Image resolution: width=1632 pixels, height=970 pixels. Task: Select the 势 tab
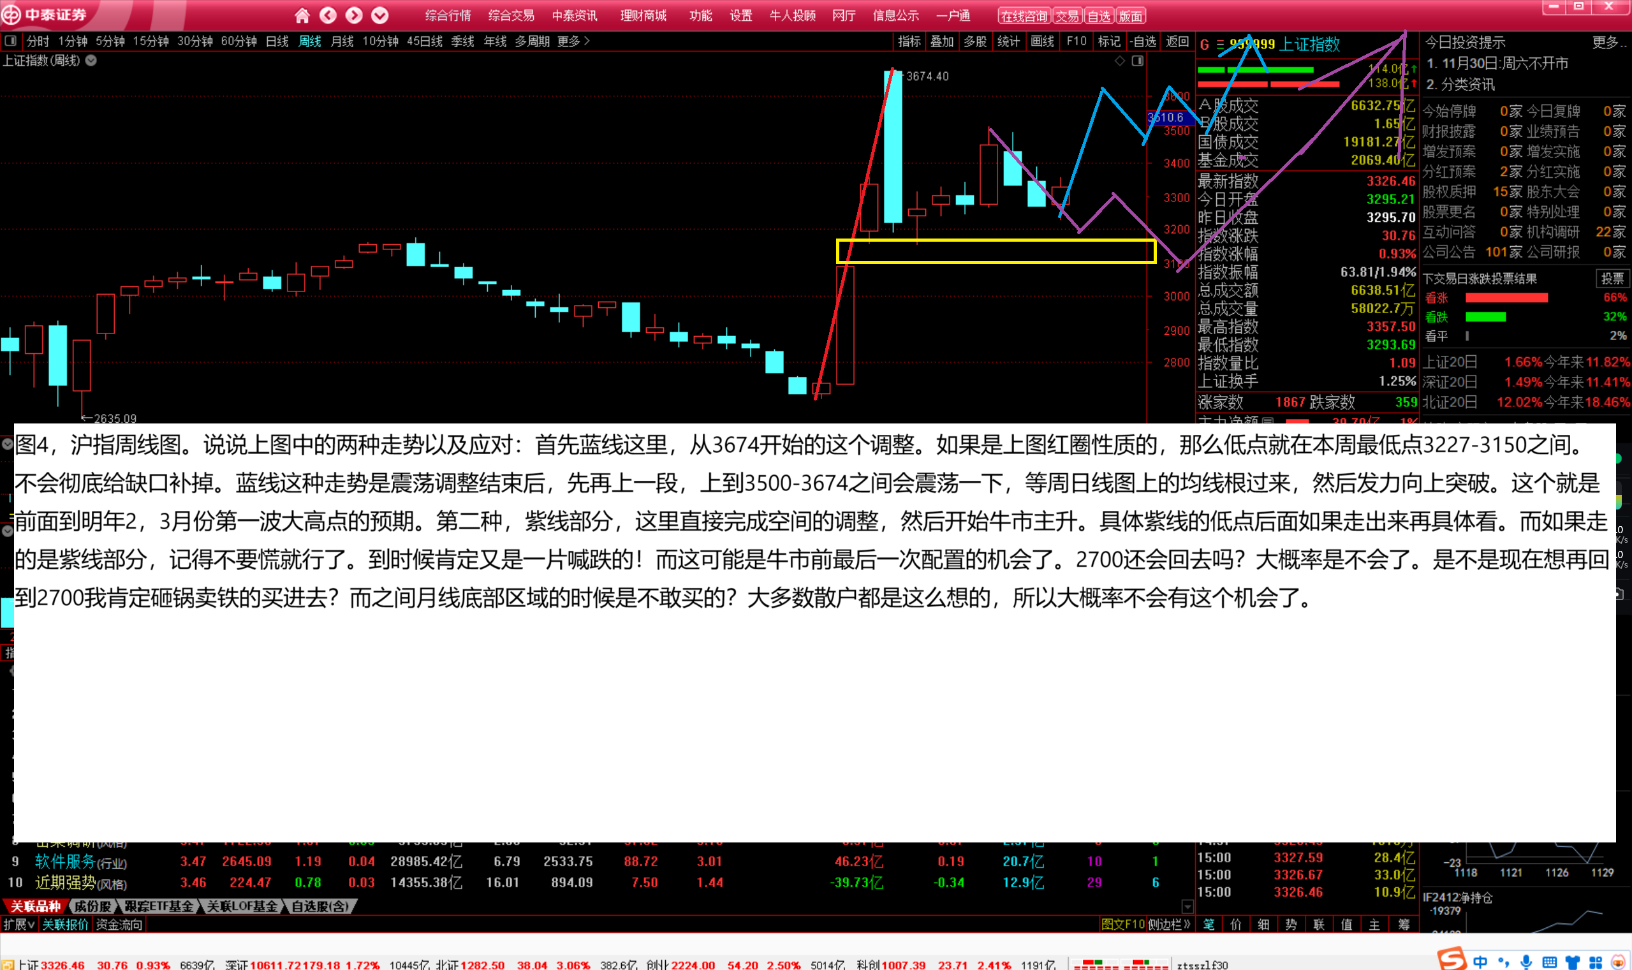1291,924
